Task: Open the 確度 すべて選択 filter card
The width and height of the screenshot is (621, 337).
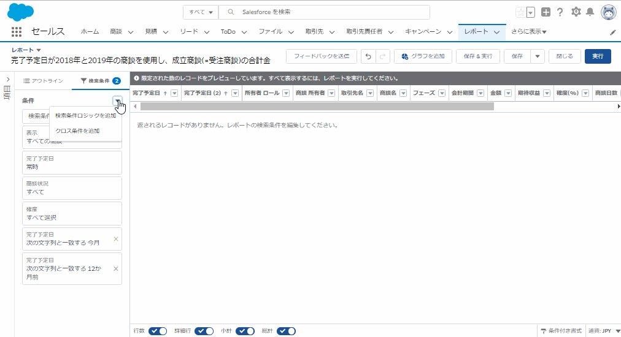Action: 72,214
